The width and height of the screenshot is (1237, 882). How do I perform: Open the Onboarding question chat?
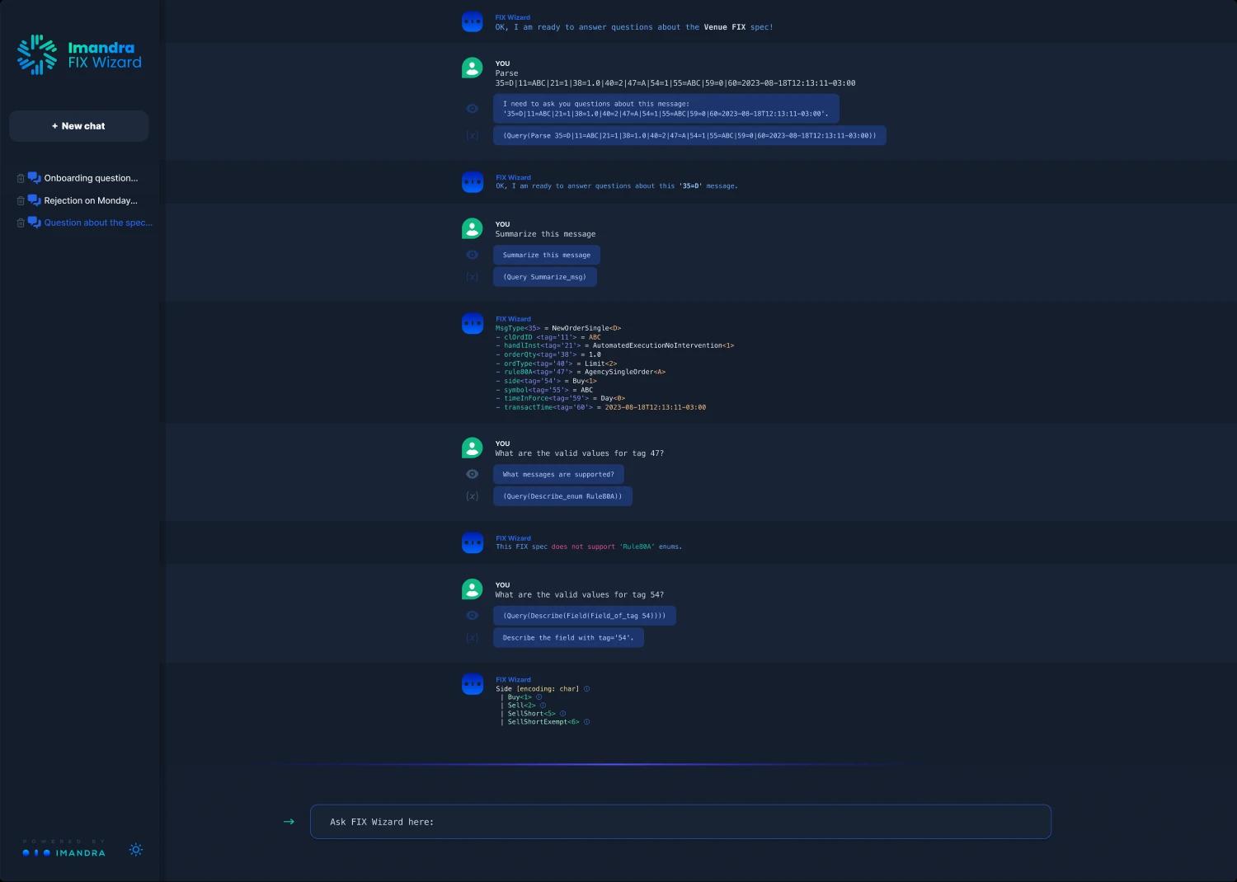point(91,178)
